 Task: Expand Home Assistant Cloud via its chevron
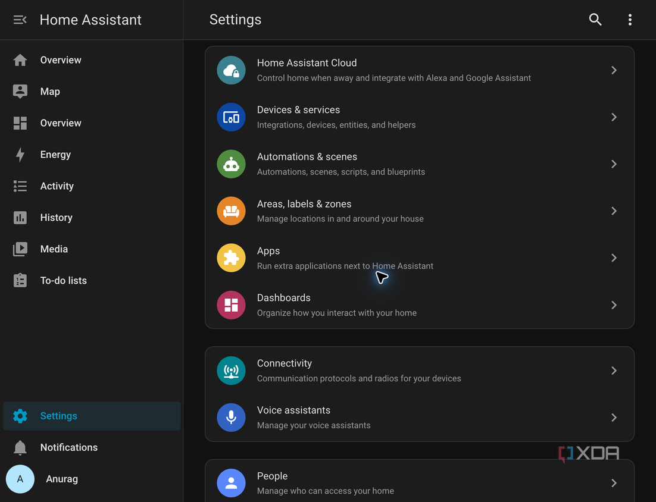pos(614,70)
